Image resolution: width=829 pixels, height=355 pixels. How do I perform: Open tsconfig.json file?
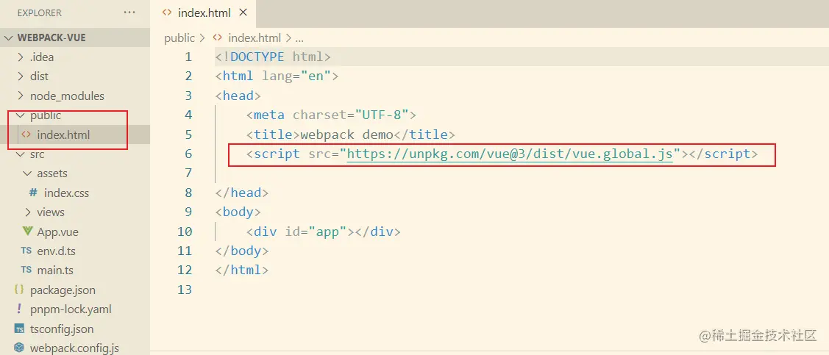75,329
